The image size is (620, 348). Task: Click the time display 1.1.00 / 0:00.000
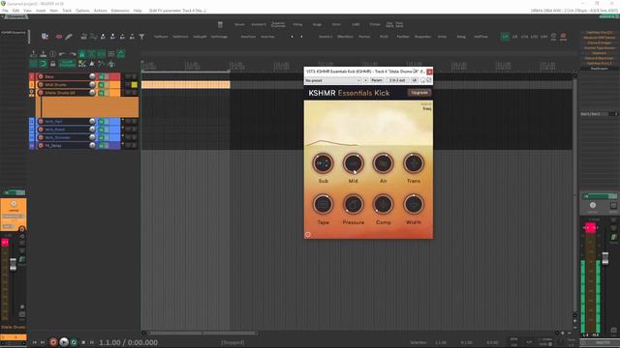pos(128,342)
